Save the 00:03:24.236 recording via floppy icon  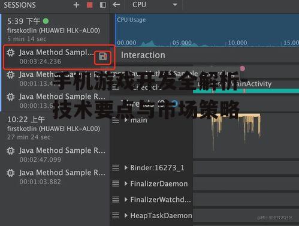point(102,57)
